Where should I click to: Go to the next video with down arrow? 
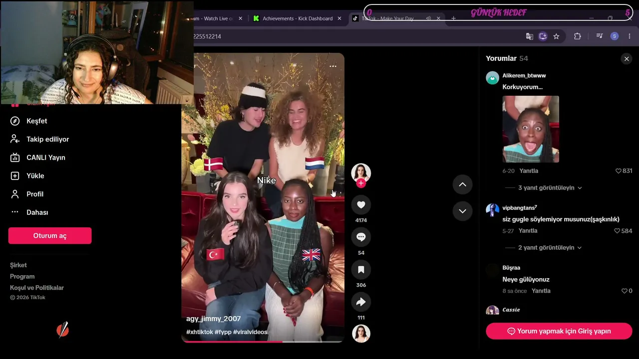(x=462, y=211)
